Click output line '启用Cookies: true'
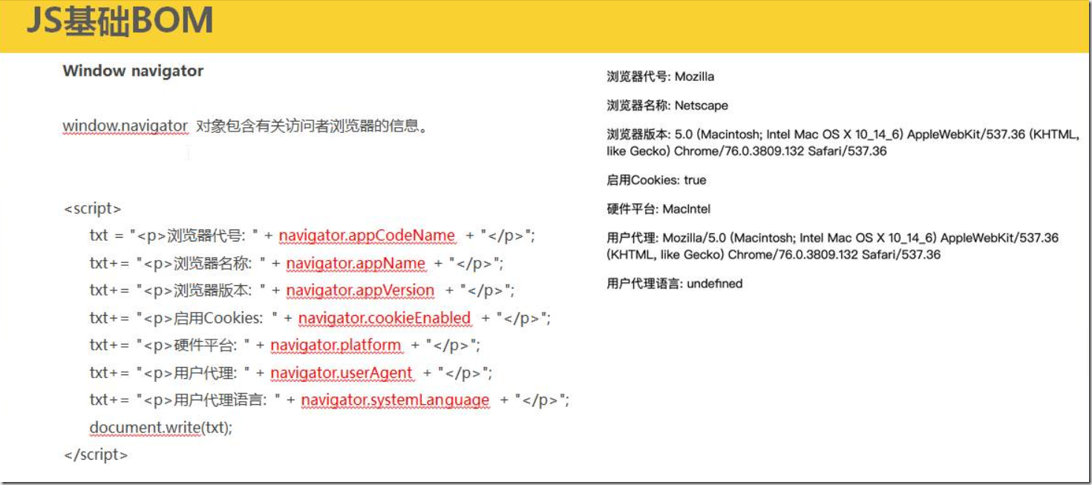This screenshot has height=485, width=1092. pyautogui.click(x=656, y=180)
